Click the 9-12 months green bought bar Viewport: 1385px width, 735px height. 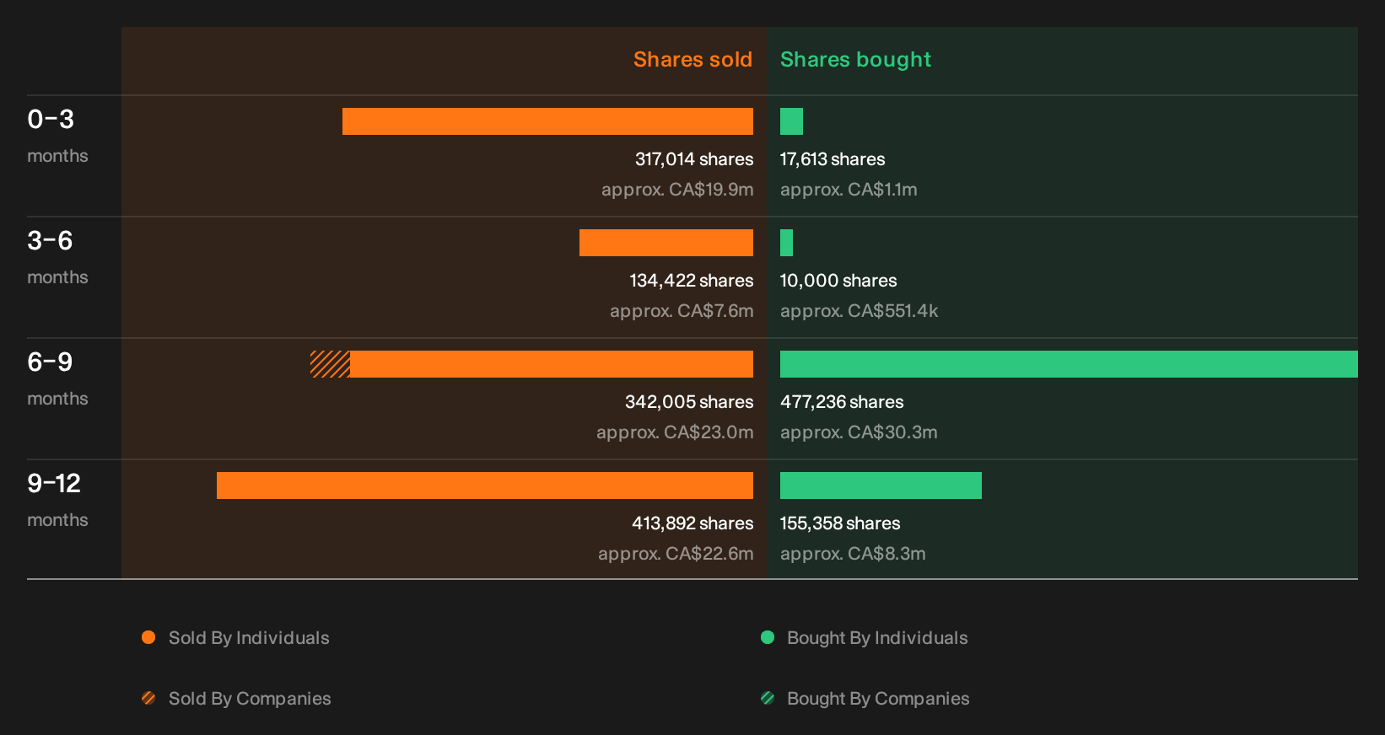tap(881, 486)
